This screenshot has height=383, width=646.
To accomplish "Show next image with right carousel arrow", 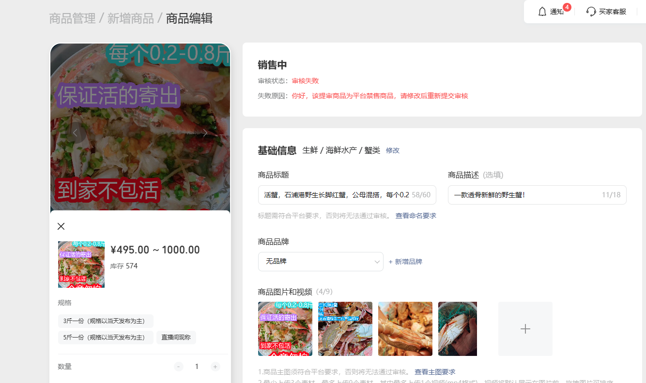I will click(205, 133).
